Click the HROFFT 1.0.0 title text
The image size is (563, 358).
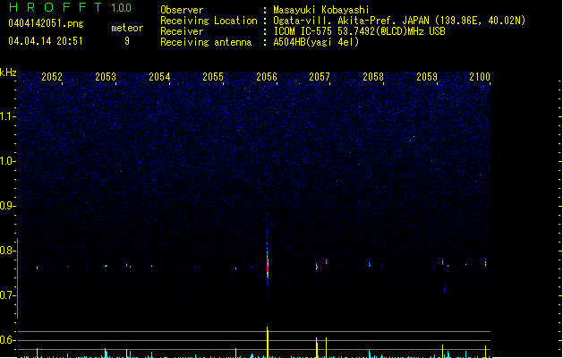[70, 7]
